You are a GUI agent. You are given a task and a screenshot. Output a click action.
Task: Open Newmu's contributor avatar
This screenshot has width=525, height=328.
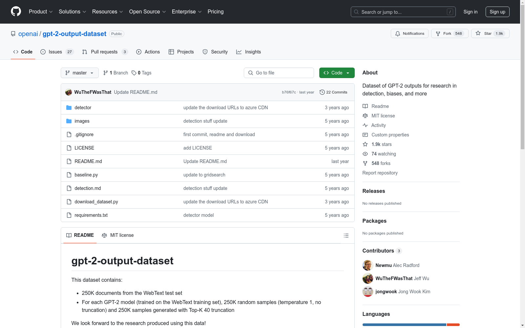click(x=368, y=265)
